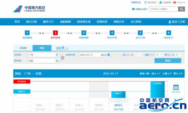The width and height of the screenshot is (188, 113).
Task: Click the 2022-03-17 departure date field
Action: pos(95,55)
